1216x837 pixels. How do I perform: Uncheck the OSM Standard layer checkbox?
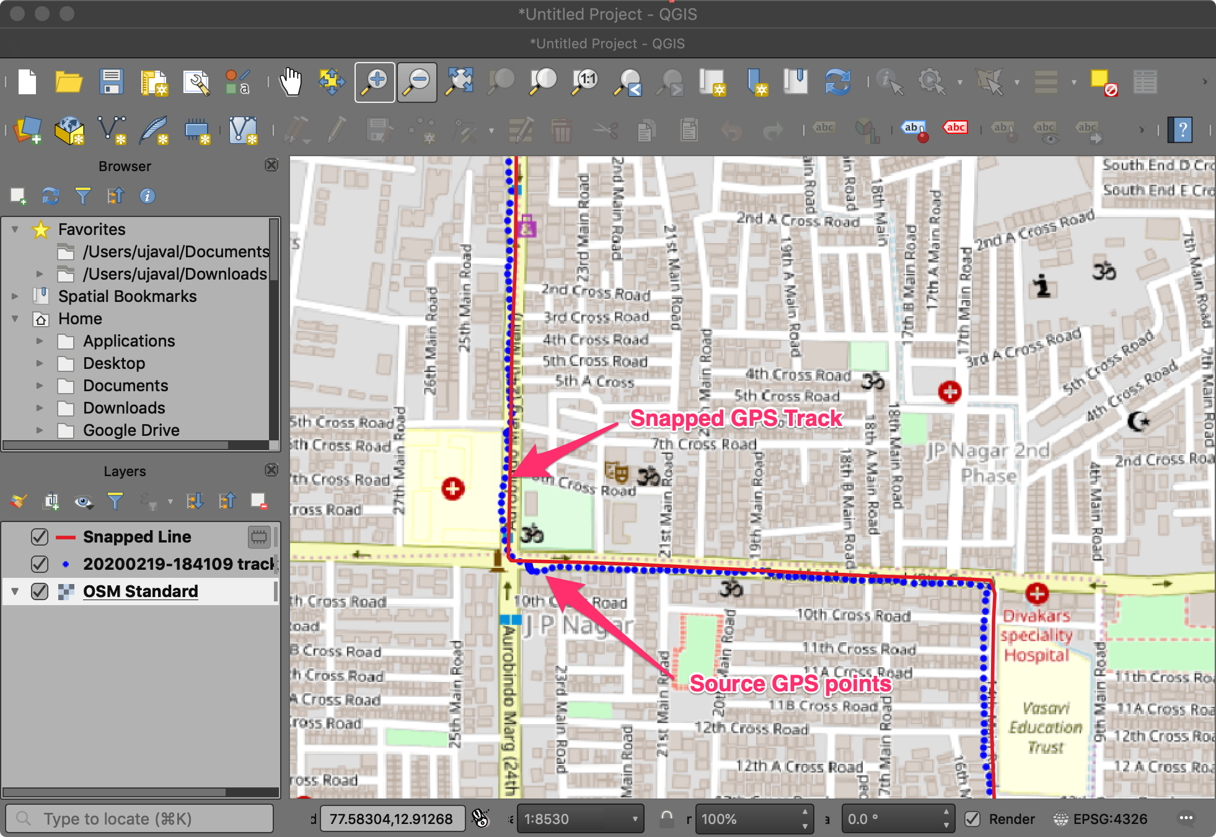40,591
